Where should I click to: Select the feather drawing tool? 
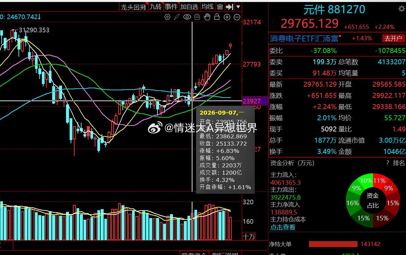[x=177, y=17]
